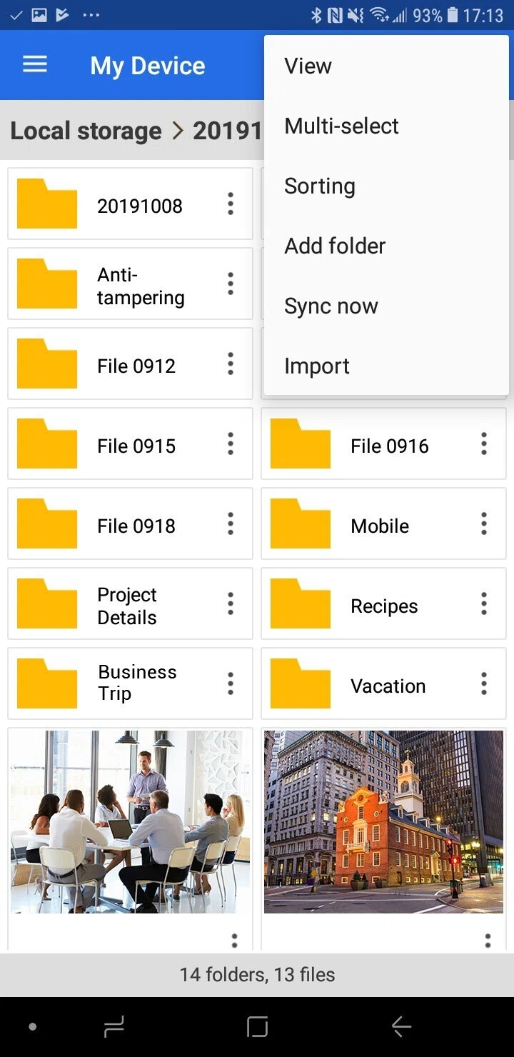Tap the 20191008 folder name
This screenshot has height=1057, width=514.
click(x=140, y=206)
